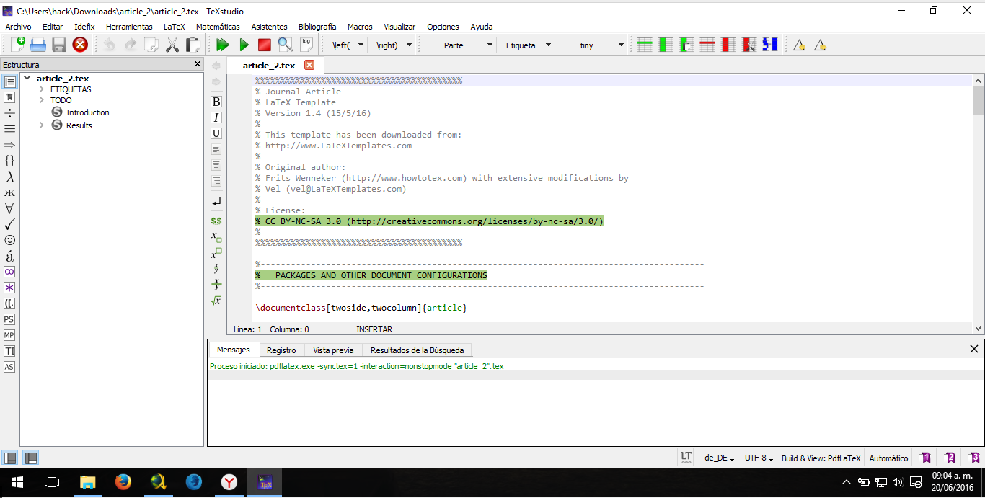985x498 pixels.
Task: Add table column with green column icon
Action: (666, 45)
